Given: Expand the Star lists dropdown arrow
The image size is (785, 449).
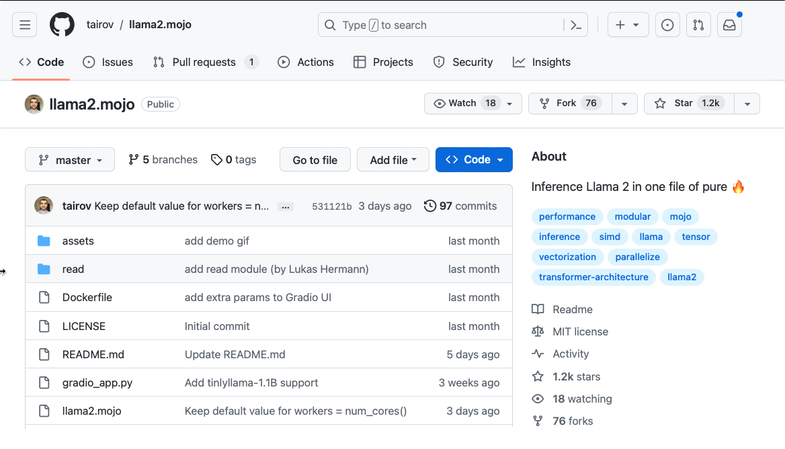Looking at the screenshot, I should (x=747, y=104).
